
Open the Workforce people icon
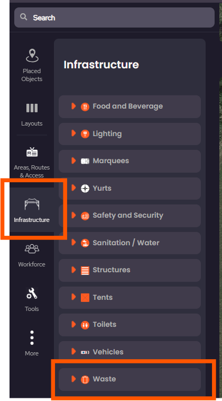[32, 248]
